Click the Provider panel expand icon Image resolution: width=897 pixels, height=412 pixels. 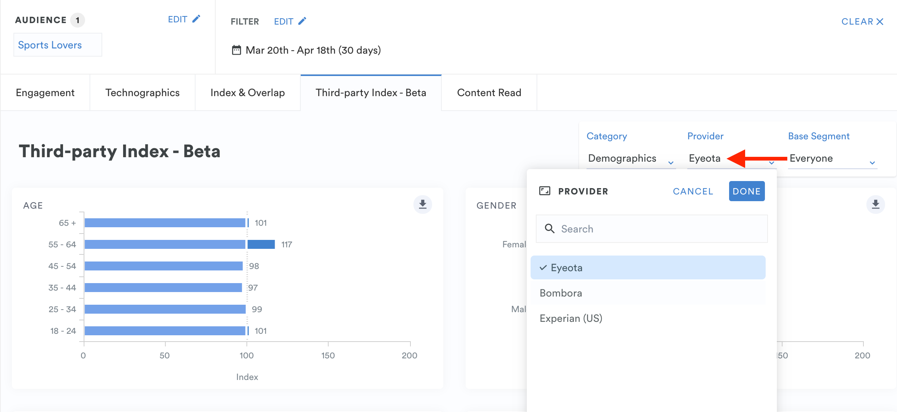(545, 191)
